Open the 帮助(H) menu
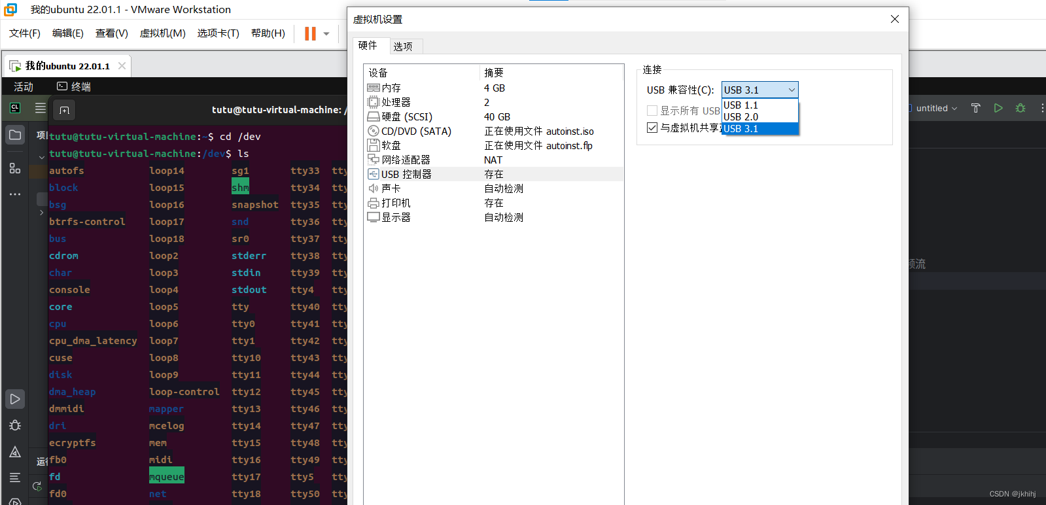The height and width of the screenshot is (505, 1046). [268, 33]
